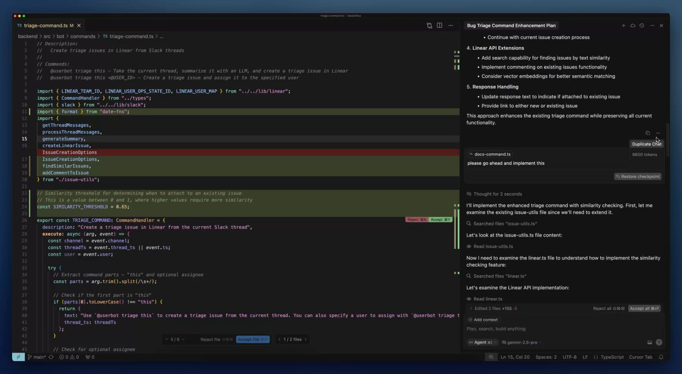682x374 pixels.
Task: Accept the inline change with Accept ⌘Y
Action: (440, 220)
